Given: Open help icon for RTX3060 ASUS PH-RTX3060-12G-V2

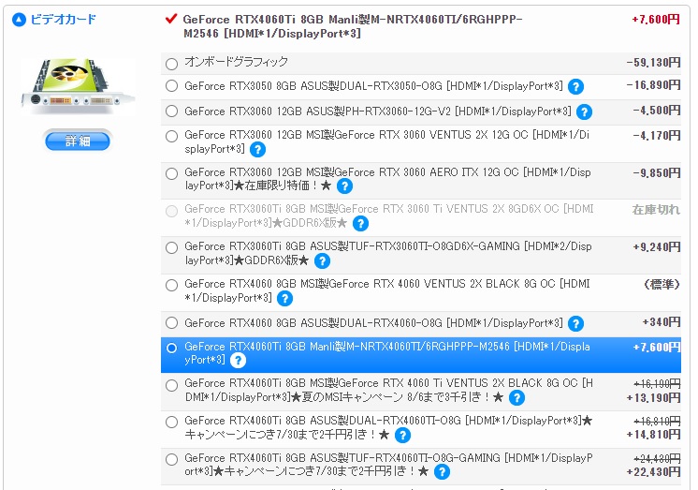Looking at the screenshot, I should (584, 111).
